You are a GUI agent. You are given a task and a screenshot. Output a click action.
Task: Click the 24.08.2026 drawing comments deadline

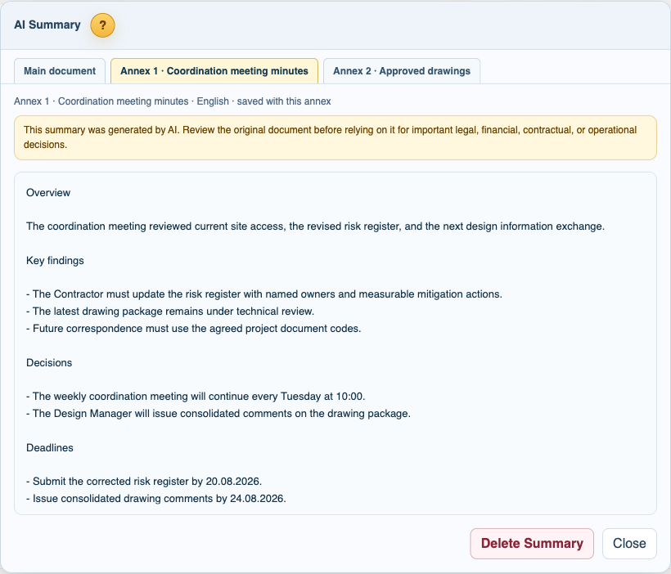pyautogui.click(x=156, y=499)
